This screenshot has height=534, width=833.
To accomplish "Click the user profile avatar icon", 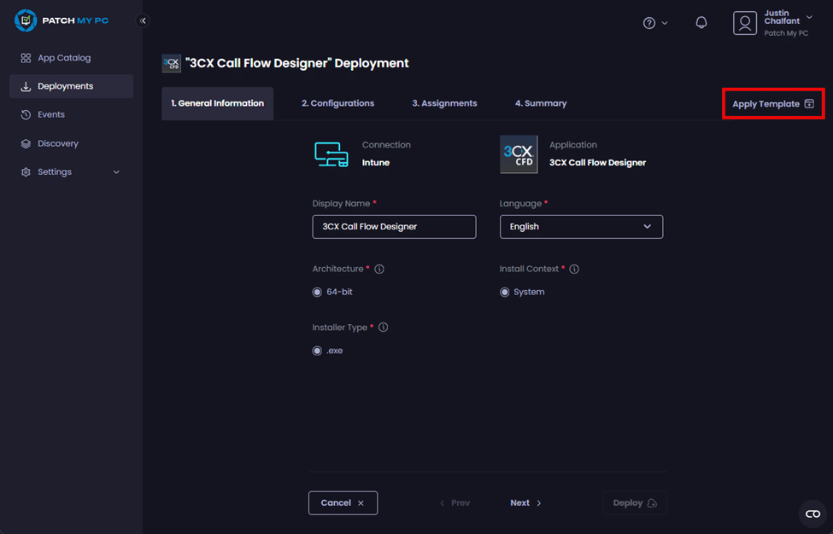I will pos(745,23).
